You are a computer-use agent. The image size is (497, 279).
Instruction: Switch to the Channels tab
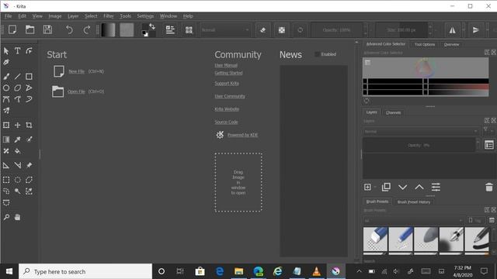[393, 112]
